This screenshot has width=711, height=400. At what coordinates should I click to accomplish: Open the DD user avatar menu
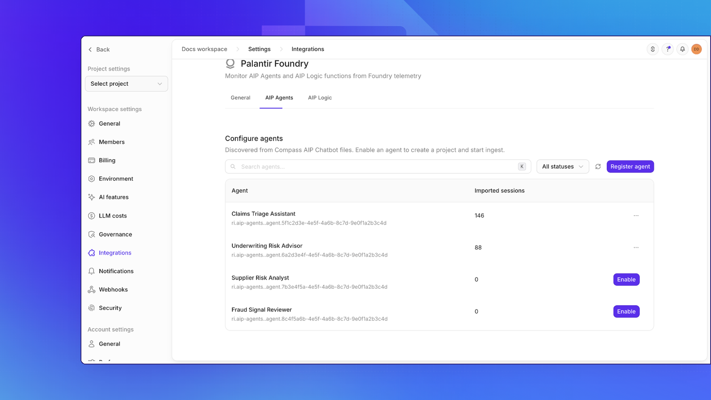tap(696, 49)
